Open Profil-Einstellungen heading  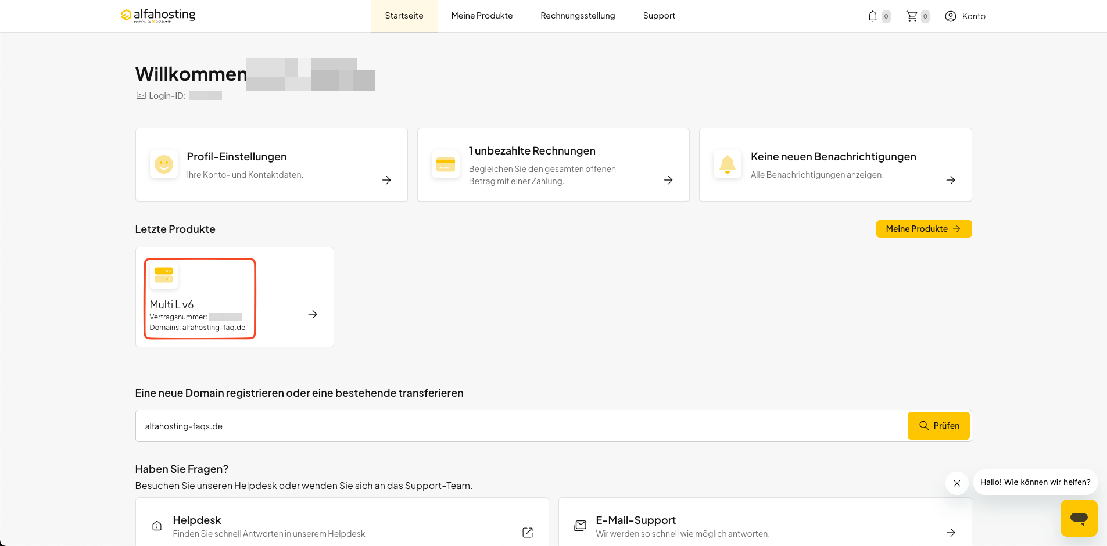point(237,157)
